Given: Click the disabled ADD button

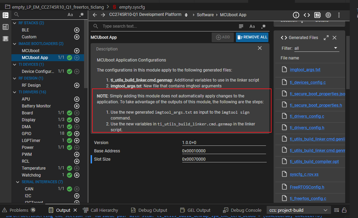Looking at the screenshot, I should click(x=223, y=37).
